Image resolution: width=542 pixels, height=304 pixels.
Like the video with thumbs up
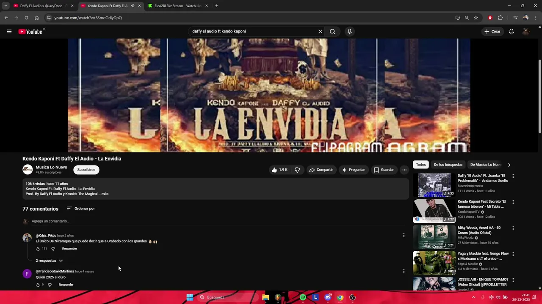[279, 170]
